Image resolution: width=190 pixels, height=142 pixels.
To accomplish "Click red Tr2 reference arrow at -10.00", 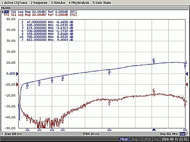I will pos(17,84).
